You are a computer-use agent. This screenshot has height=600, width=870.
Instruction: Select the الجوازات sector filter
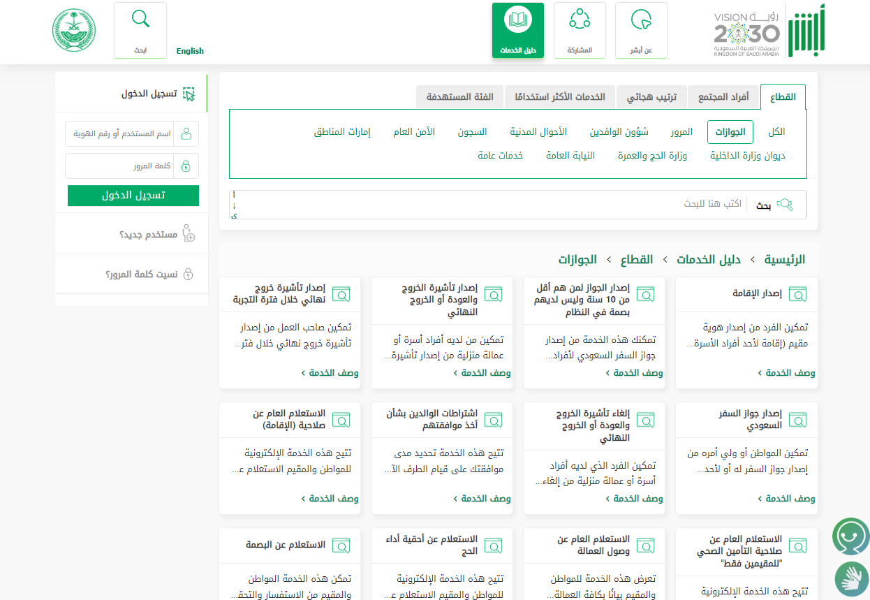[x=730, y=132]
